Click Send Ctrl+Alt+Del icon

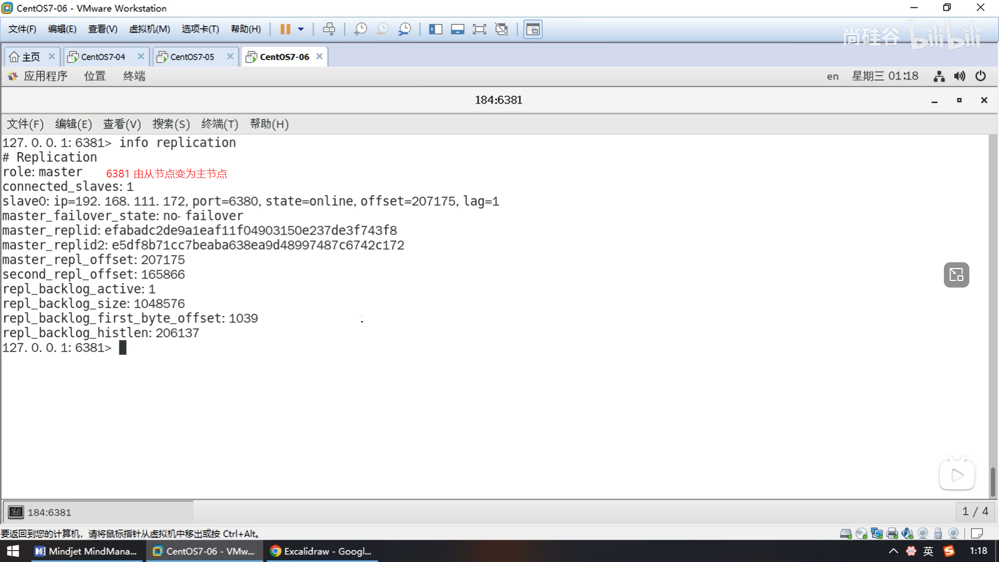click(329, 29)
